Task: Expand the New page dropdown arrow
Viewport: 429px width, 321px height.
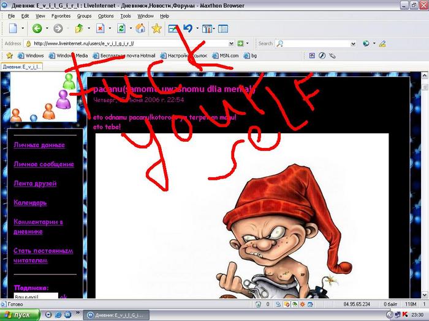Action: tap(23, 28)
